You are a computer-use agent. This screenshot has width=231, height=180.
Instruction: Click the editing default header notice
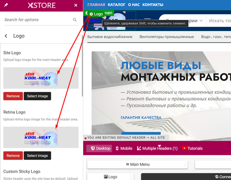point(126,137)
